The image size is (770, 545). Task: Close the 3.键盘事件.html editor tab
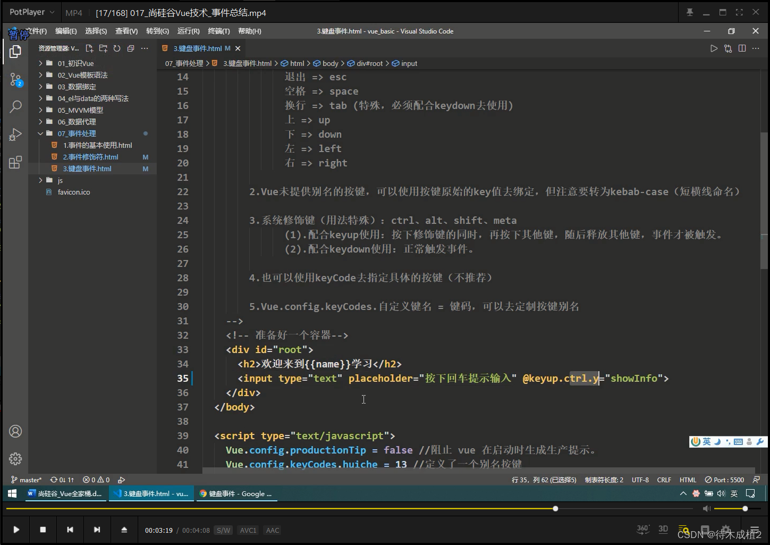(238, 48)
